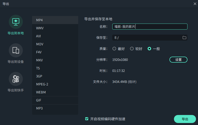This screenshot has width=198, height=125.
Task: Open the folder browse icon
Action: tap(184, 38)
